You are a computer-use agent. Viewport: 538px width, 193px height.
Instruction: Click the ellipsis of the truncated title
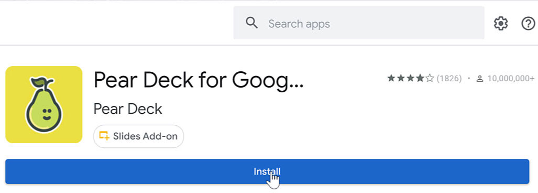pos(296,86)
